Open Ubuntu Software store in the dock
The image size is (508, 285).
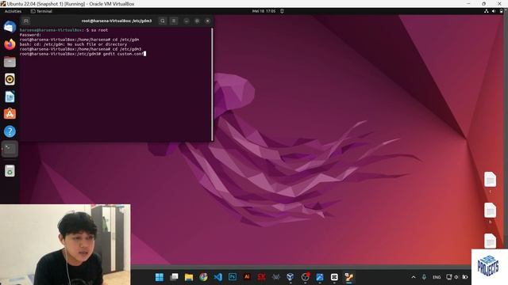click(10, 114)
